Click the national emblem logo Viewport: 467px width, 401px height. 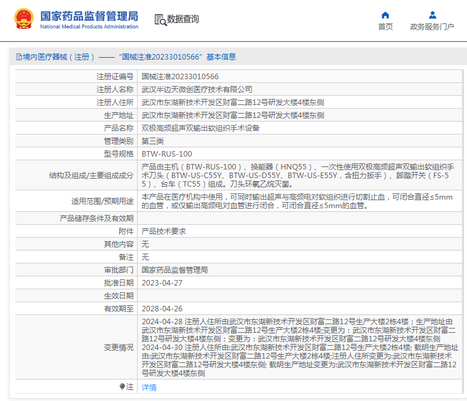[x=24, y=18]
